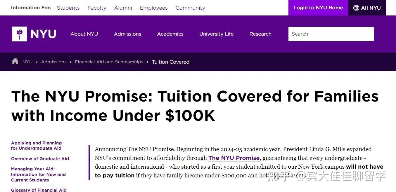
Task: Open the University Life menu
Action: [216, 34]
